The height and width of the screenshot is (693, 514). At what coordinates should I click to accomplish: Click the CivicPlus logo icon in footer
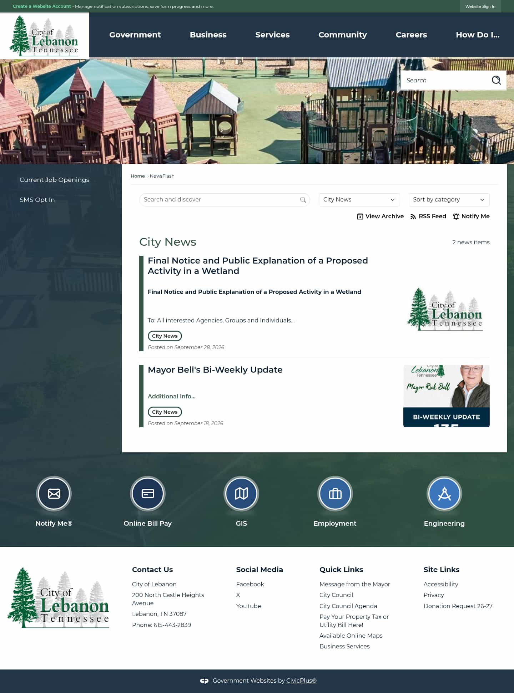[x=204, y=681]
